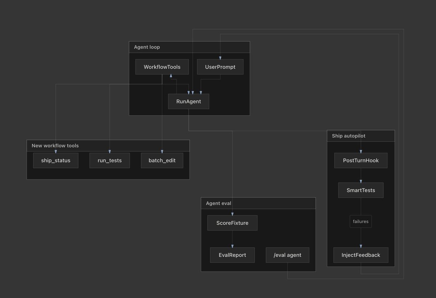Screen dimensions: 436x298
Task: Click the Ship autopilot group title
Action: point(349,136)
